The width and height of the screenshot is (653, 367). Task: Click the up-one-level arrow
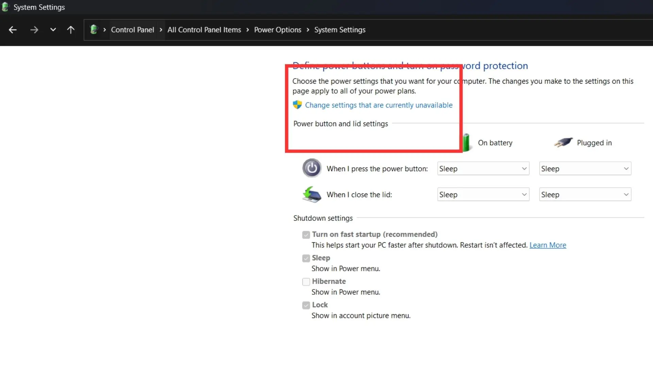(71, 30)
